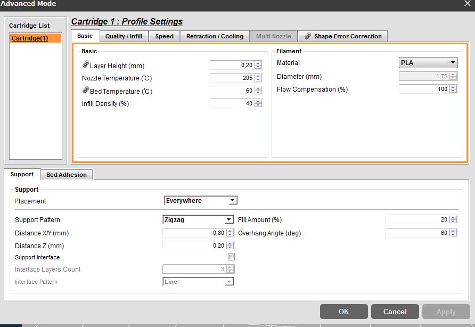Screen dimensions: 475x327
Task: Switch to the Quality / Infill tab
Action: pos(124,36)
